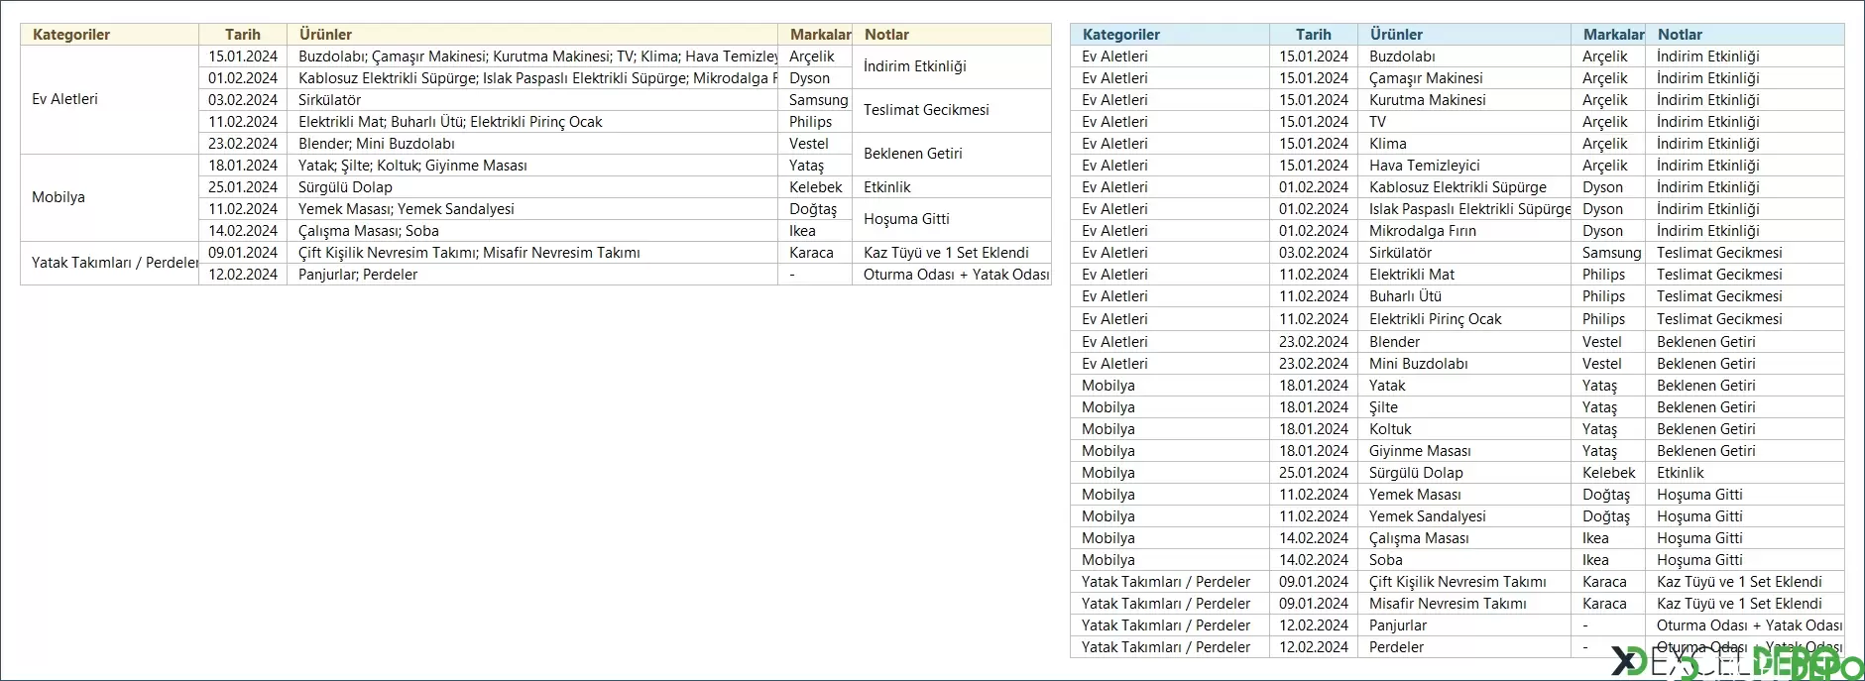Click Kurutma Makinesi in the right table
The image size is (1865, 681).
click(1464, 100)
